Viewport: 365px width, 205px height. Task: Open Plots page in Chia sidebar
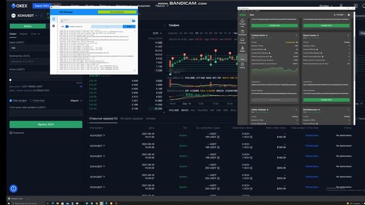coord(242,41)
